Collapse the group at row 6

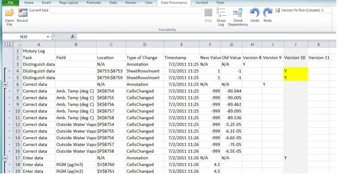click(x=5, y=84)
